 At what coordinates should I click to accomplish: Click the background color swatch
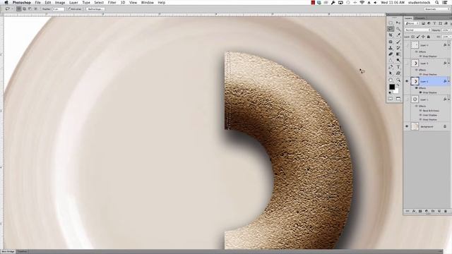point(396,91)
